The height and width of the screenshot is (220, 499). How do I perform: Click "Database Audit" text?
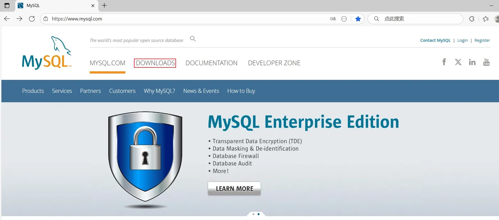(232, 163)
